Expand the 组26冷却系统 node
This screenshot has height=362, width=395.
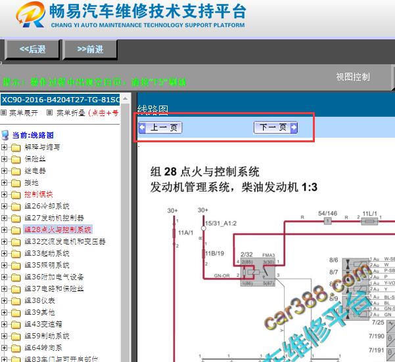[x=4, y=206]
